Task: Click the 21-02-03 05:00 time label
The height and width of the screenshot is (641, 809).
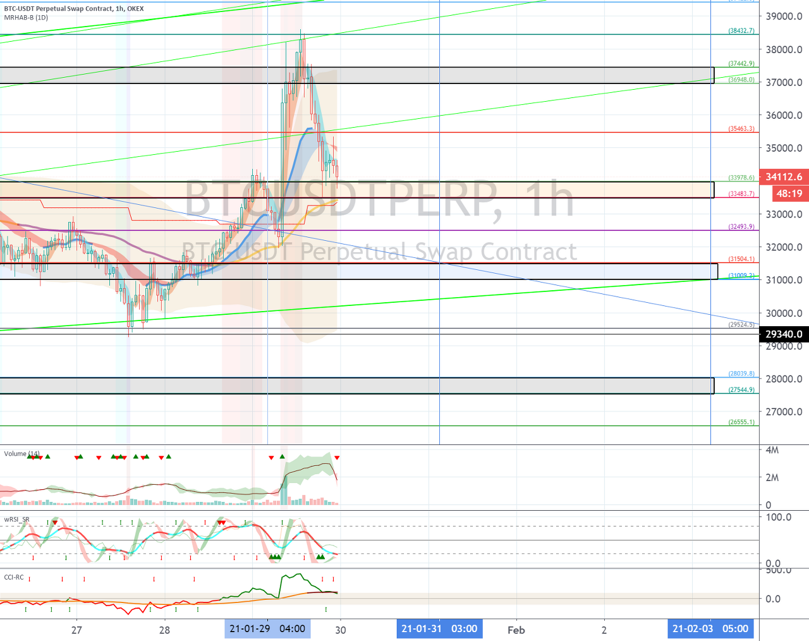Action: (710, 629)
